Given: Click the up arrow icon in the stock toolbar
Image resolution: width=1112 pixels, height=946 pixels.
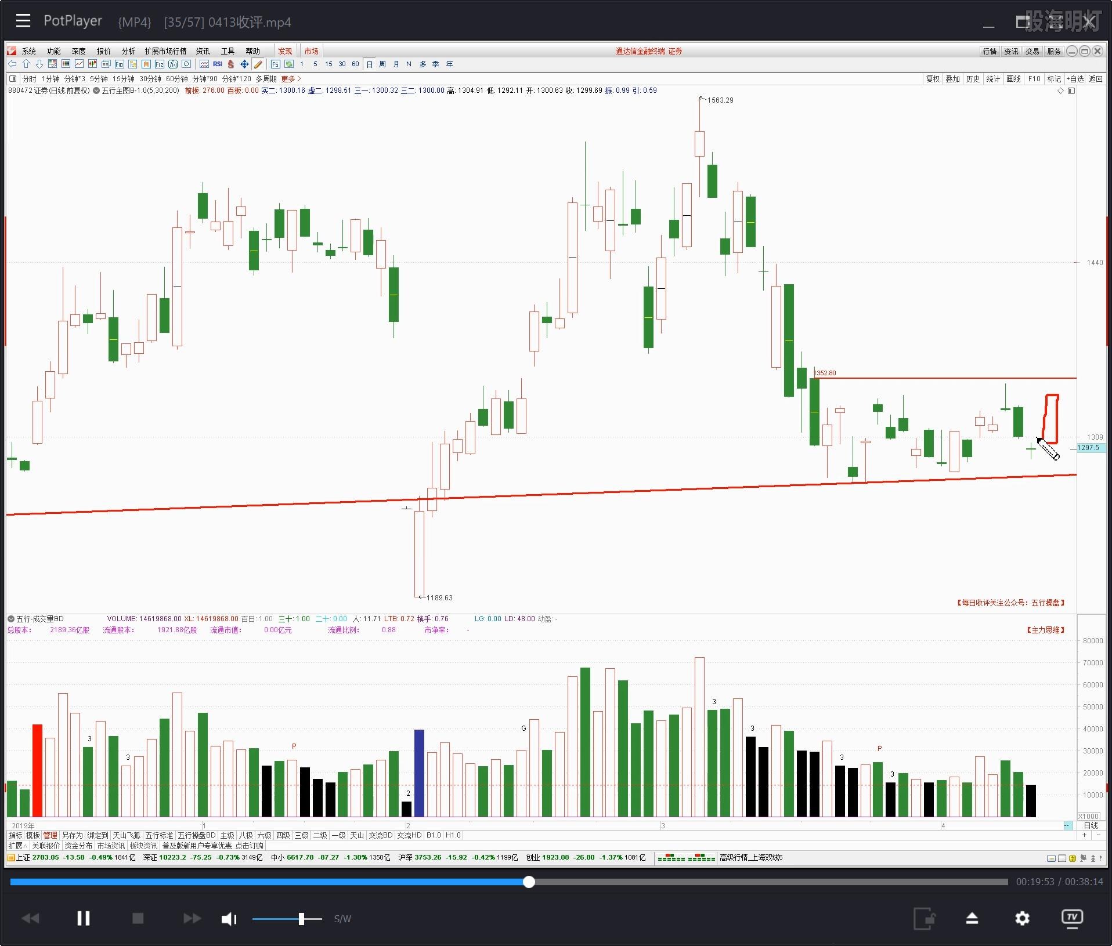Looking at the screenshot, I should pos(26,64).
